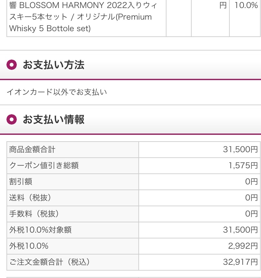
Task: Tap the 32,917円 order total
Action: (240, 262)
